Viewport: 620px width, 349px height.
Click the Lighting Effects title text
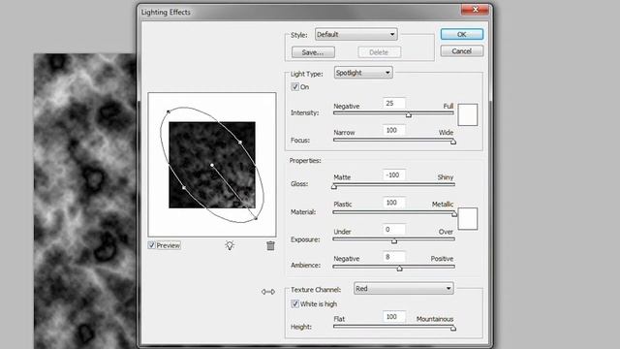pos(166,13)
